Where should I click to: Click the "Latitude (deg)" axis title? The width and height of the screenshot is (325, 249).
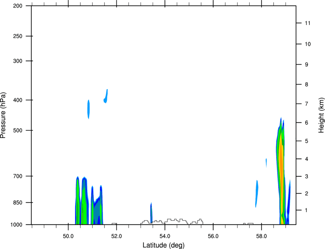coord(163,245)
